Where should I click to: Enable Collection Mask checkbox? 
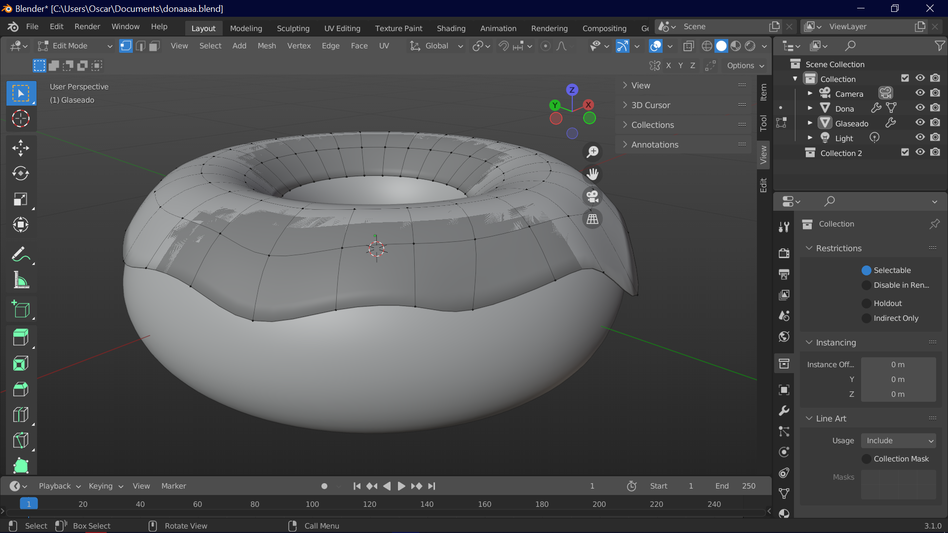[x=867, y=459]
